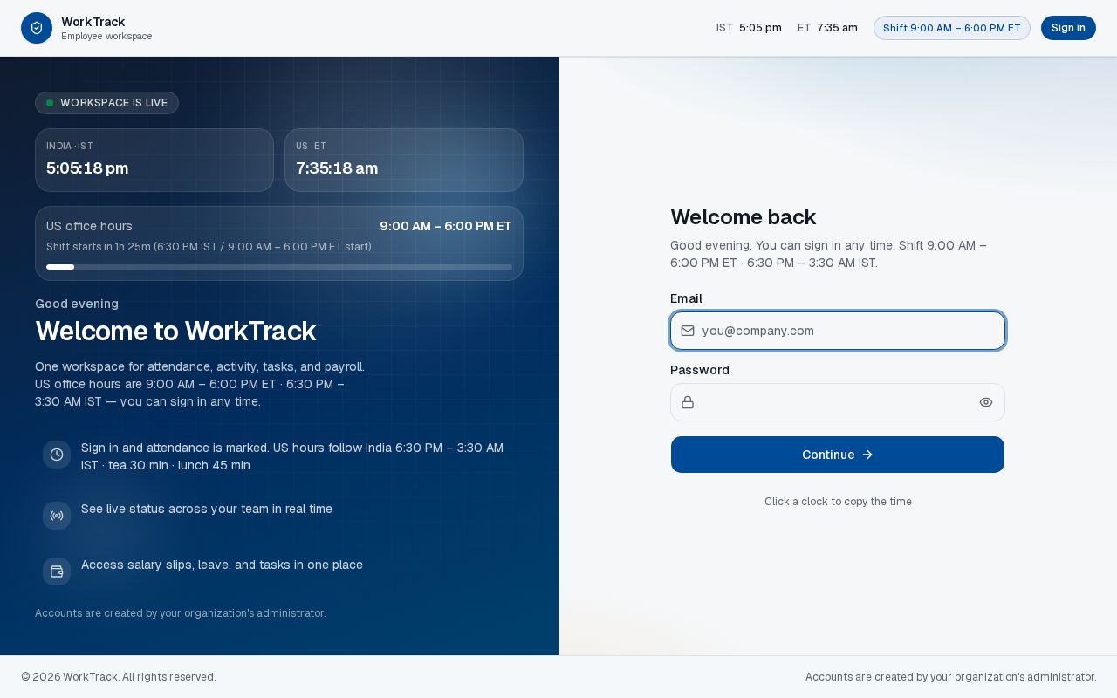
Task: Click the Click a clock to copy hint
Action: [838, 502]
